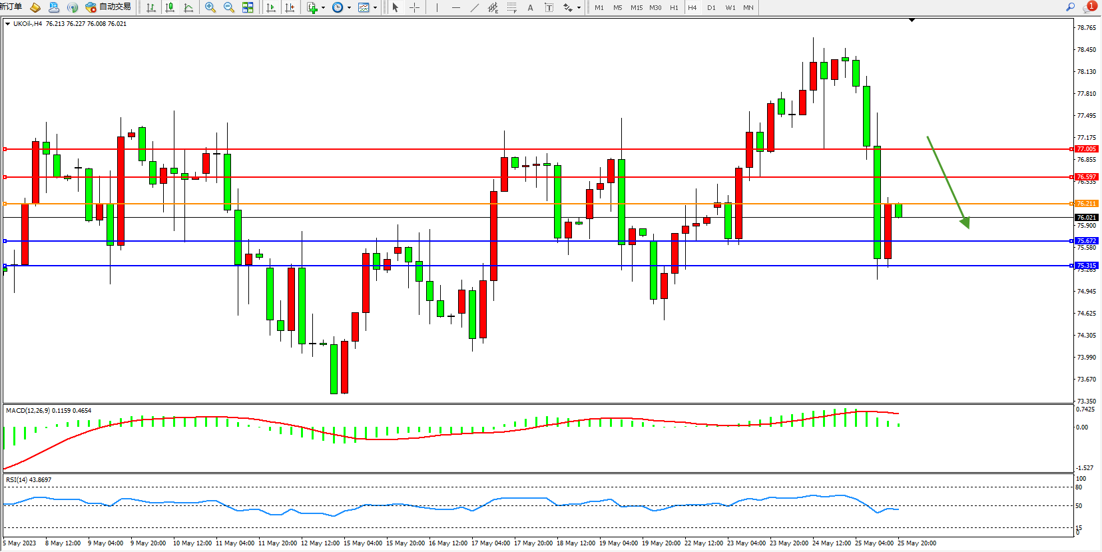Open the chart templates dropdown arrow
Screen dimensions: 1102x552
click(x=375, y=8)
